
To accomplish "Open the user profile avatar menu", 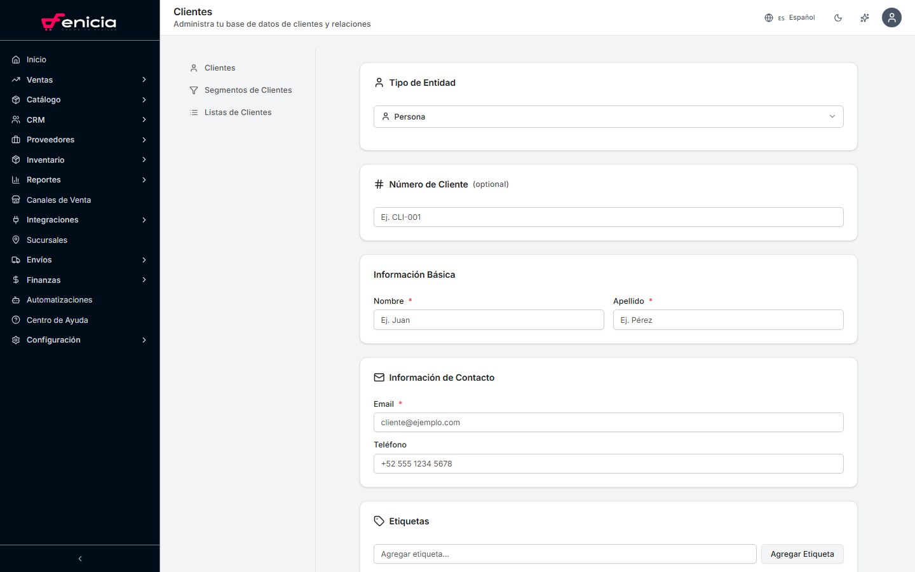I will coord(891,18).
